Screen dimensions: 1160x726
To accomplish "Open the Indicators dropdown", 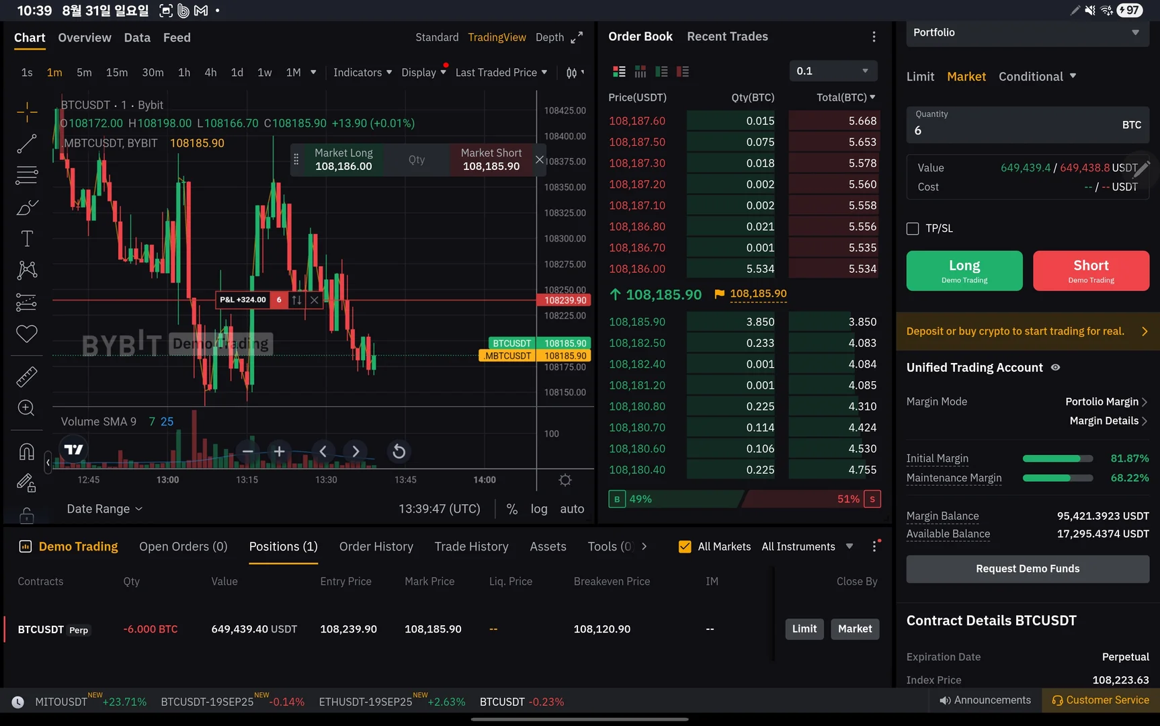I will click(x=363, y=73).
